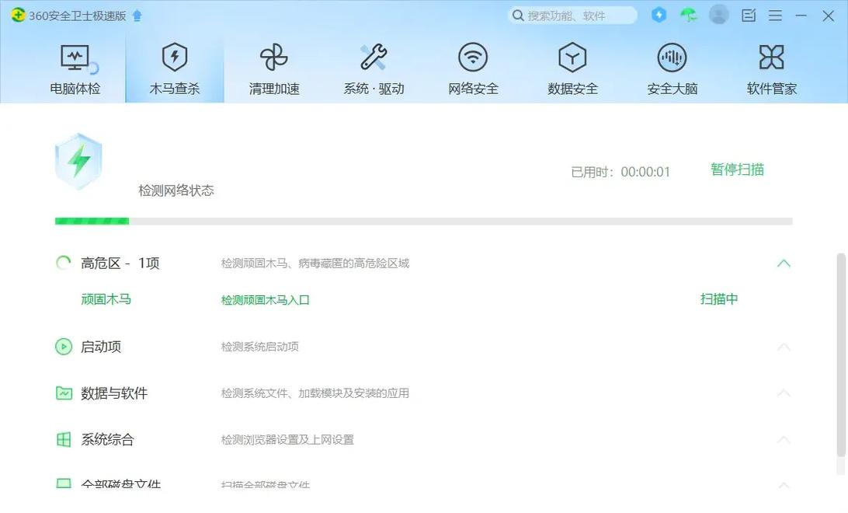
Task: Launch 软件管家 software manager icon
Action: coord(771,57)
